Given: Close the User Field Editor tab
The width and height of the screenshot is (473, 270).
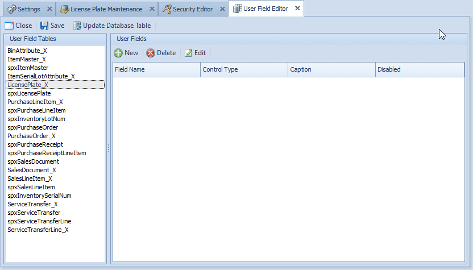Looking at the screenshot, I should click(x=297, y=9).
